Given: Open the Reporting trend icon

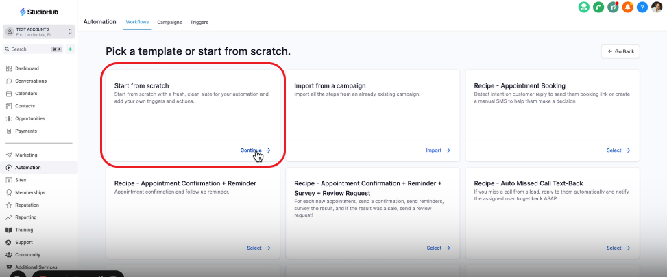Looking at the screenshot, I should pos(9,217).
